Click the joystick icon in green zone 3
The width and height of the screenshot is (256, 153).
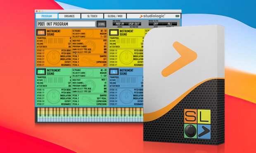(x=53, y=97)
